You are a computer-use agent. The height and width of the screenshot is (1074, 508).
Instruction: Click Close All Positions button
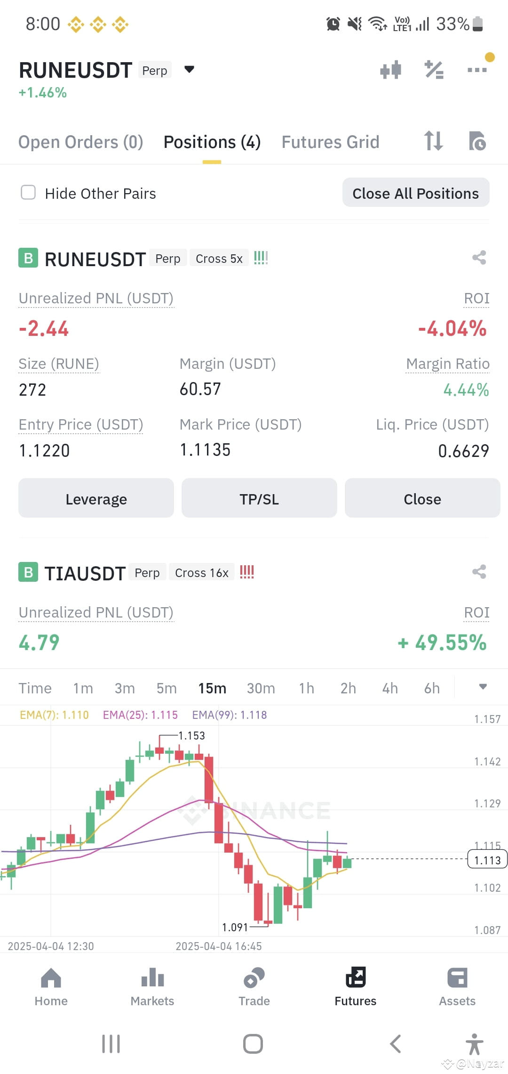tap(416, 193)
